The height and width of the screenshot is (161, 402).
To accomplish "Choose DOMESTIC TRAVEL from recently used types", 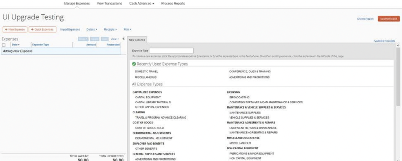I will [x=147, y=71].
